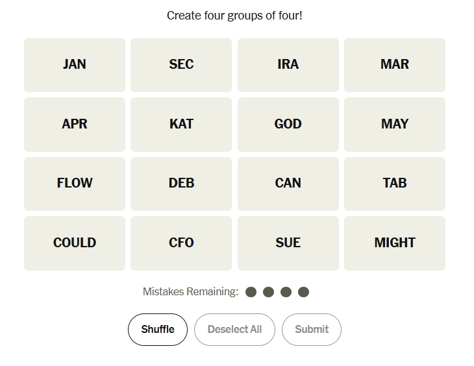Pick the FLOW word tile
This screenshot has height=366, width=474.
point(75,183)
